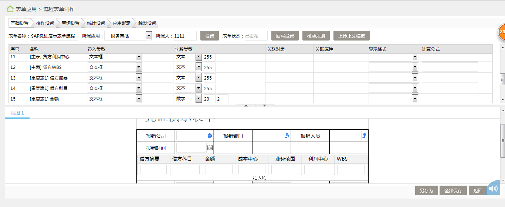The image size is (505, 207).
Task: Open calendar icon for 报销时间
Action: (210, 148)
